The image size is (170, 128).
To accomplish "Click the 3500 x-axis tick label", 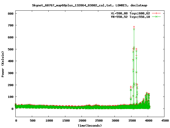I will click(132, 121).
